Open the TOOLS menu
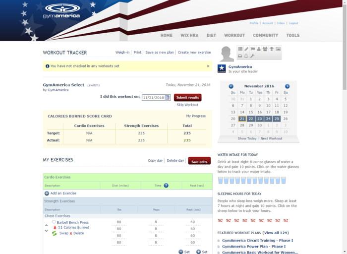Screen dimensions: 347x254 click(293, 35)
